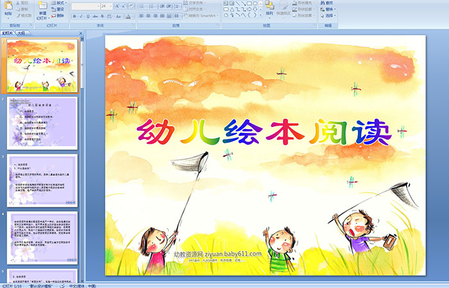Toggle justify paragraph alignment

click(162, 16)
